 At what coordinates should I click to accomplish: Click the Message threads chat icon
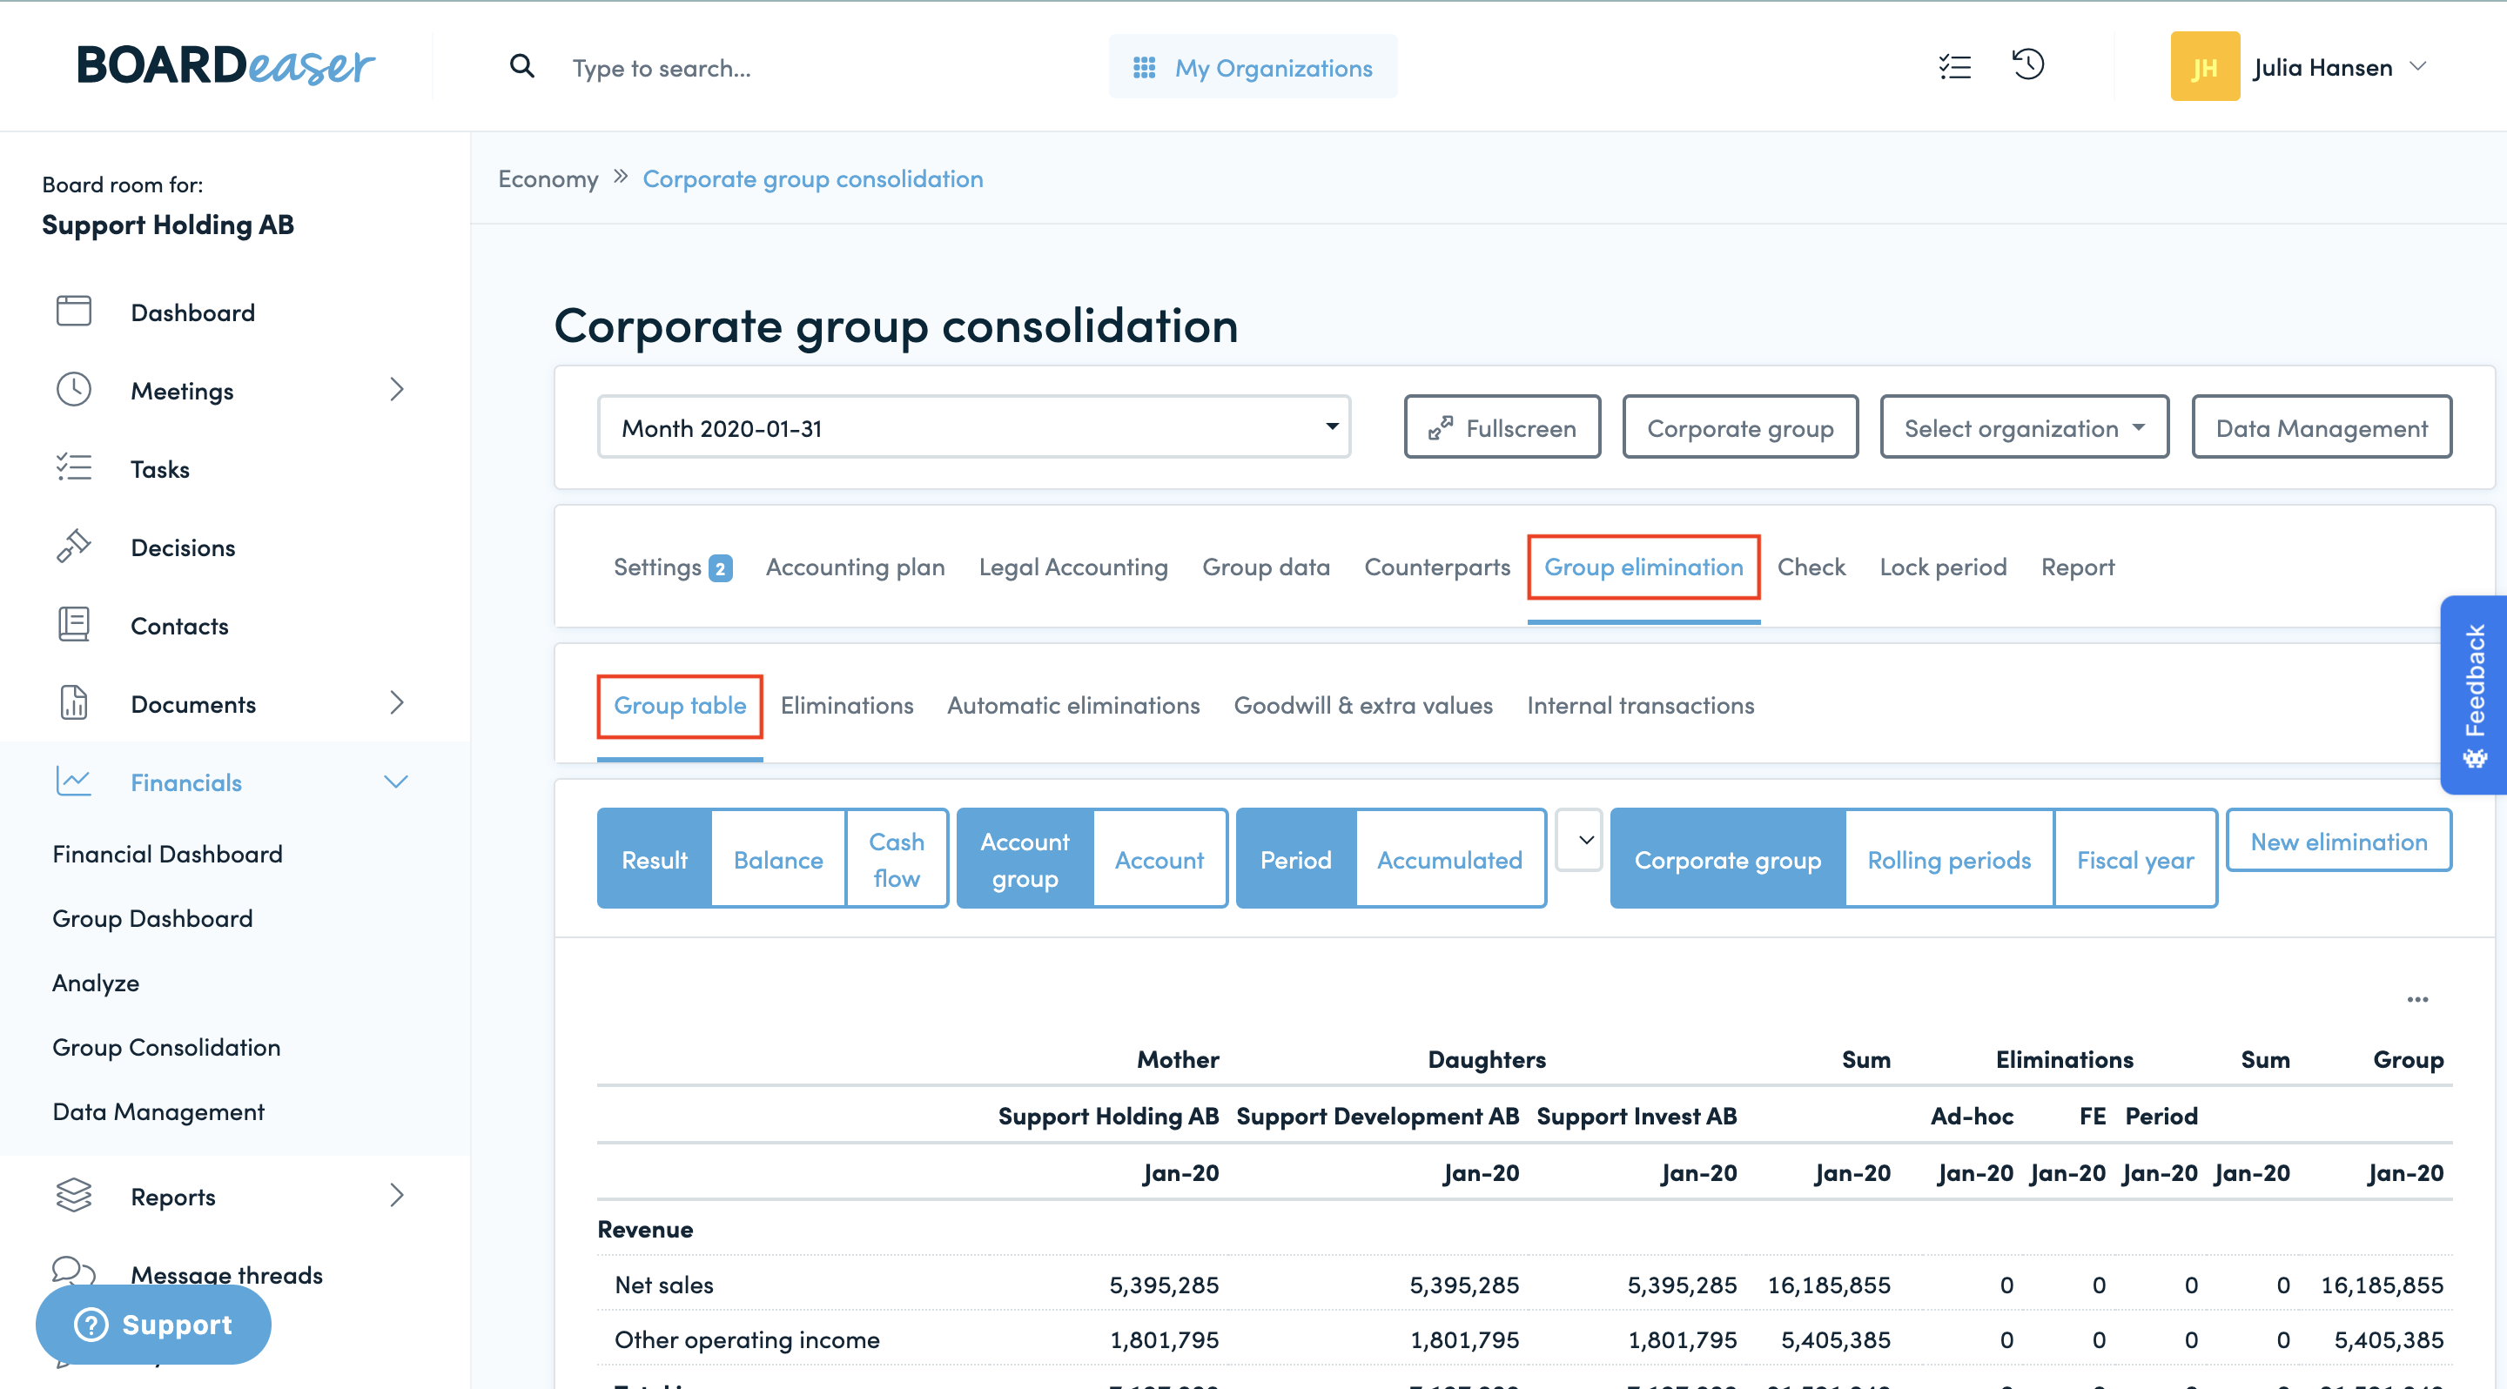[74, 1270]
